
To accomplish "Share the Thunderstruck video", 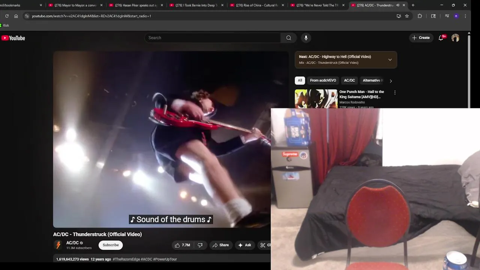I will pyautogui.click(x=220, y=245).
